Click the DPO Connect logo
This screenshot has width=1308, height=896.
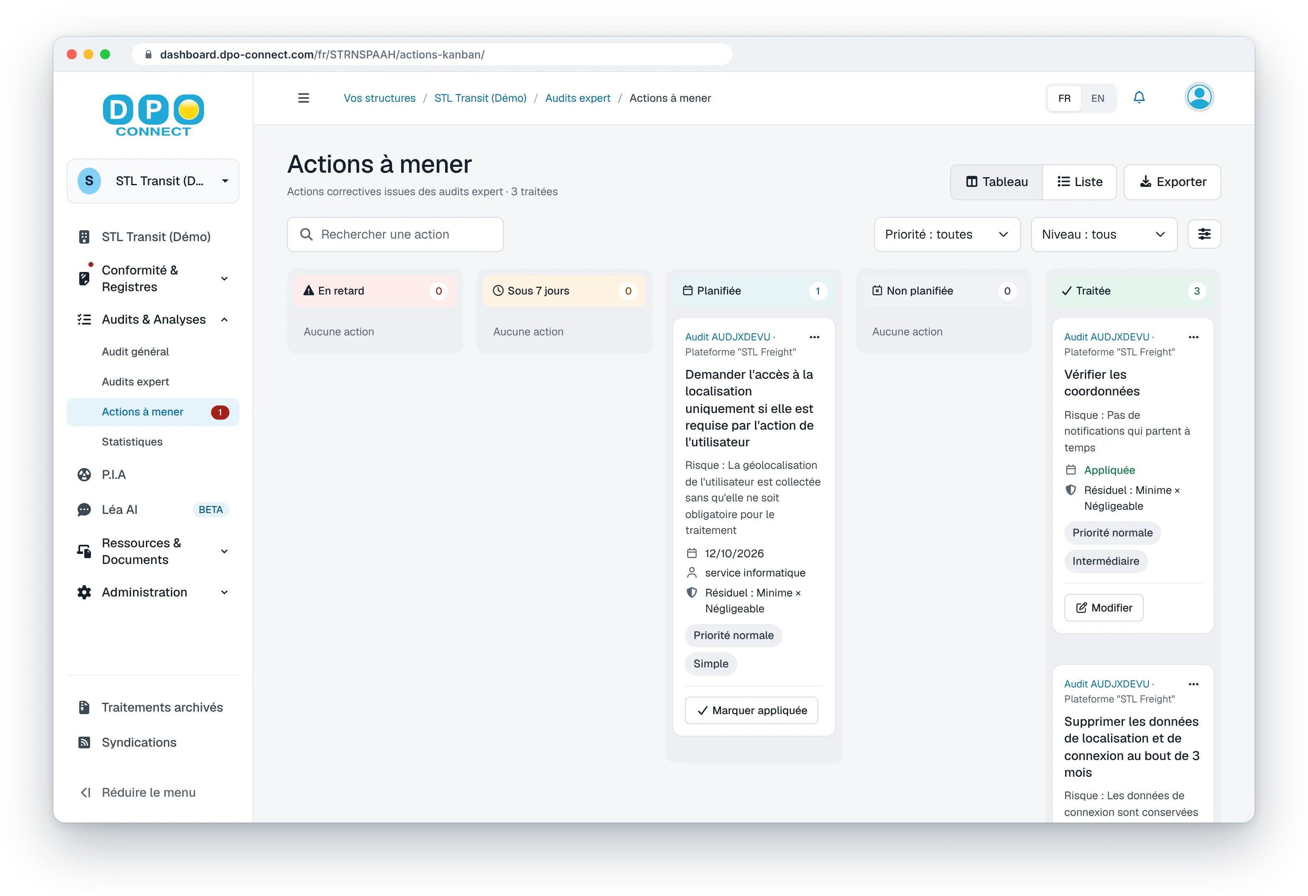pos(153,116)
